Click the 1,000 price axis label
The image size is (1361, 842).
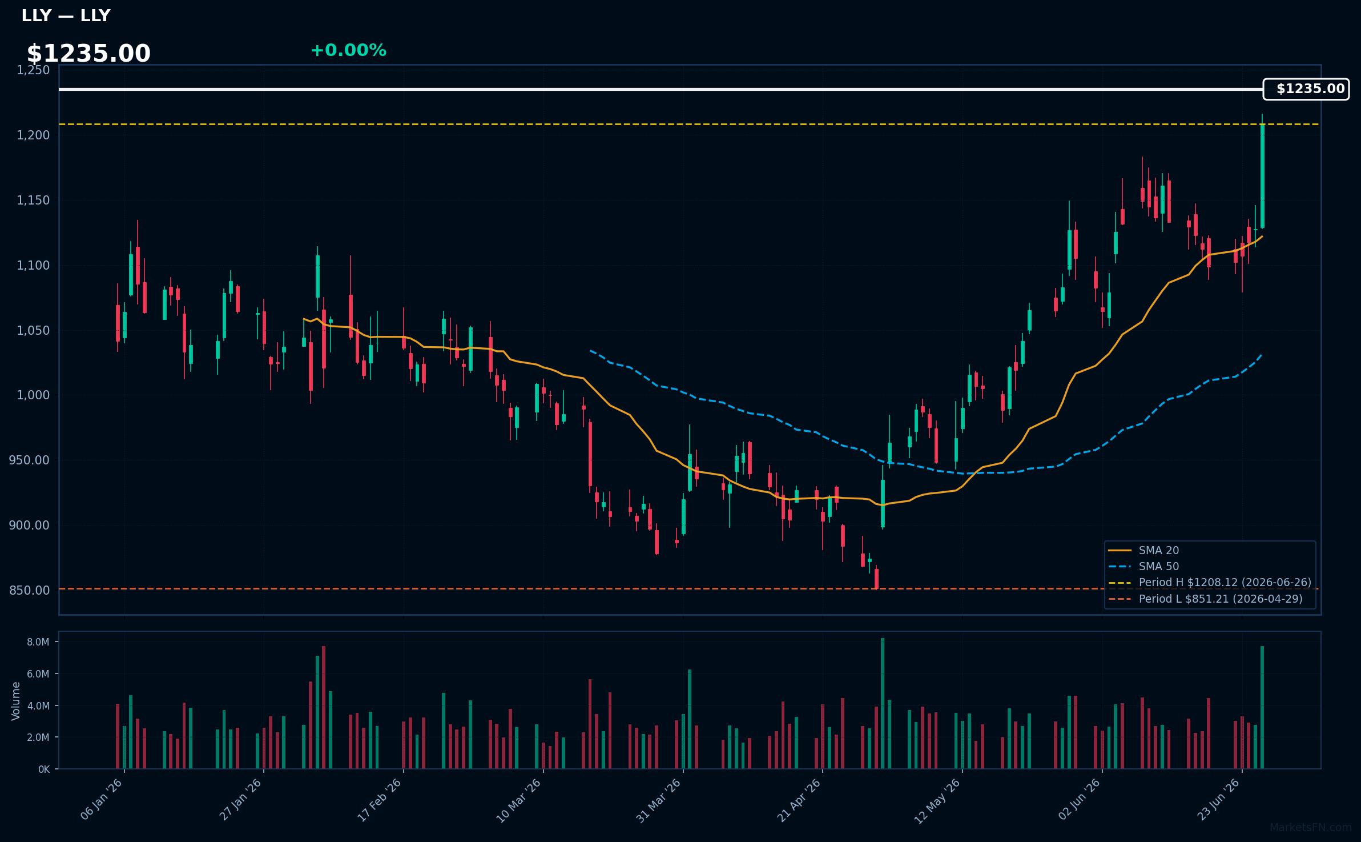(x=33, y=395)
